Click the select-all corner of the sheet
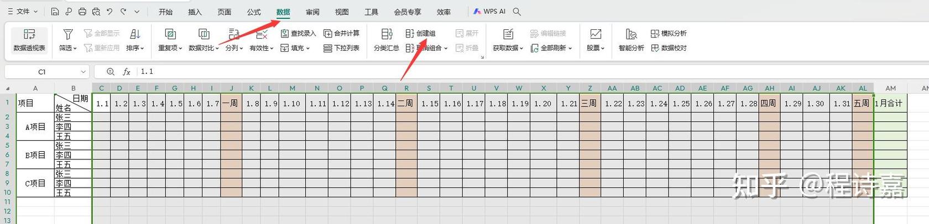The image size is (929, 224). pos(8,88)
